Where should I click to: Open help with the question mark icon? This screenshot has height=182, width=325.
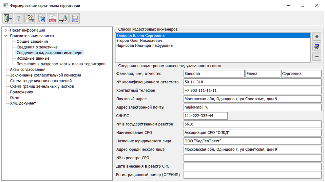pyautogui.click(x=19, y=18)
